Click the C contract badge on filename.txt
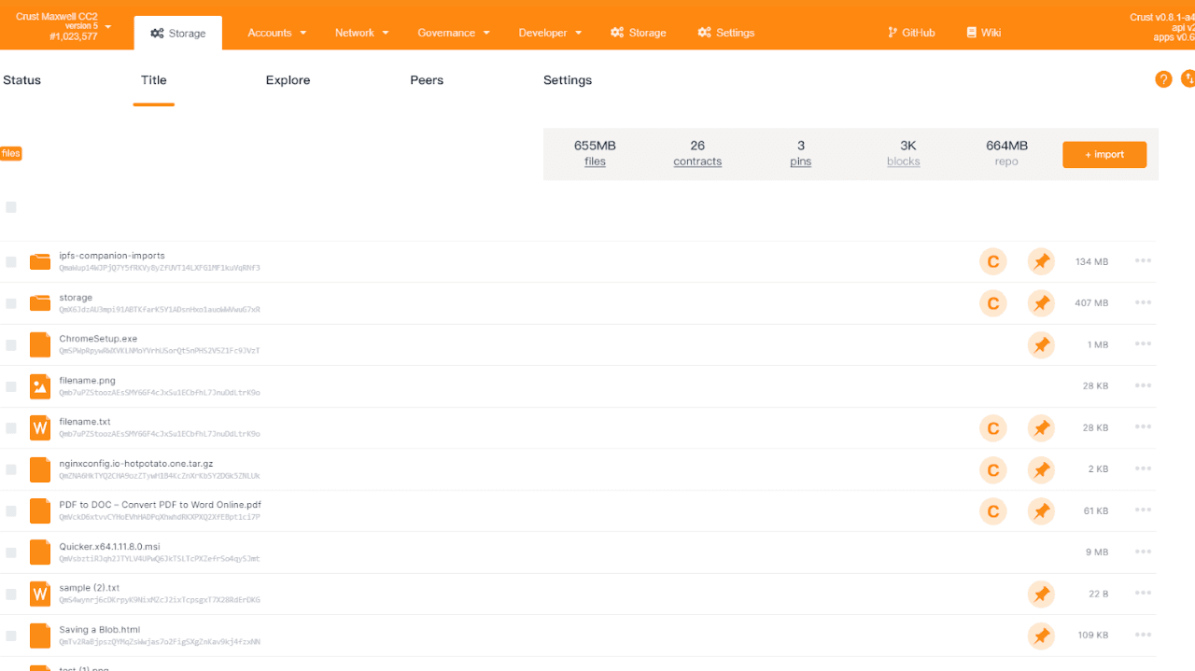1195x671 pixels. (992, 427)
